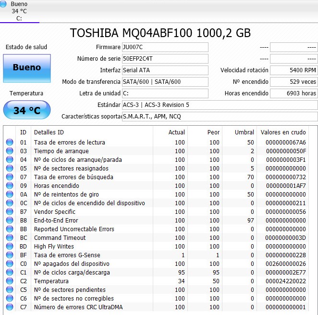Click the Letra de unidad field
Image resolution: width=318 pixels, height=315 pixels.
165,93
